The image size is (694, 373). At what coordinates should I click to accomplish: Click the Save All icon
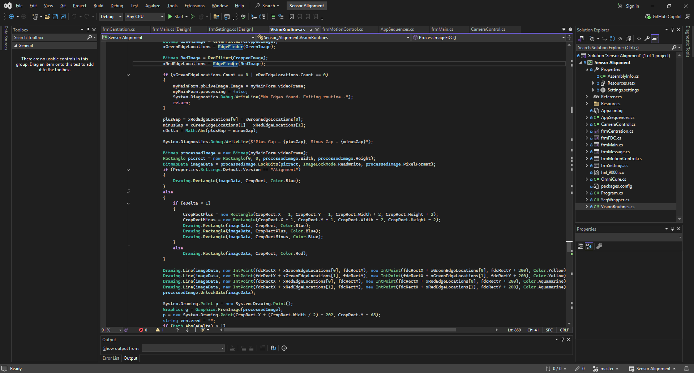click(63, 17)
